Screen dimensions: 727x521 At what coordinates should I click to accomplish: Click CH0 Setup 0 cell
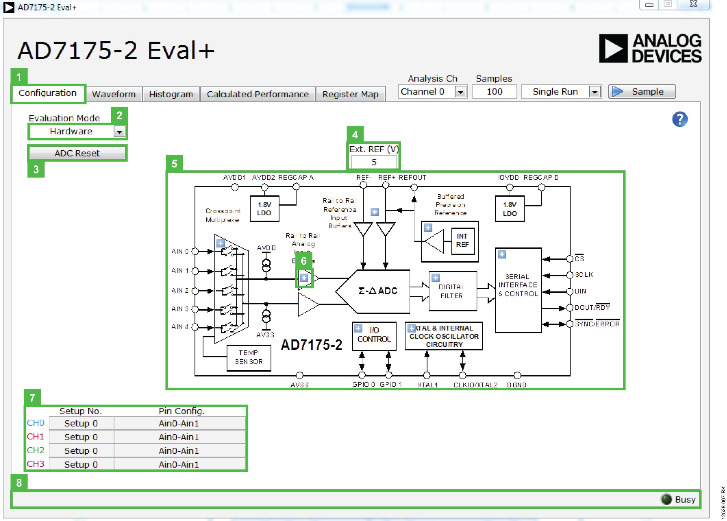(81, 423)
